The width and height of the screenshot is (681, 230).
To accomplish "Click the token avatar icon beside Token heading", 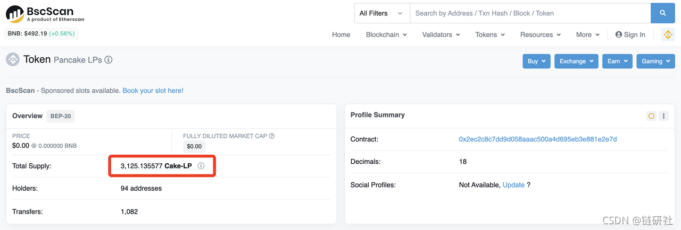I will click(13, 59).
